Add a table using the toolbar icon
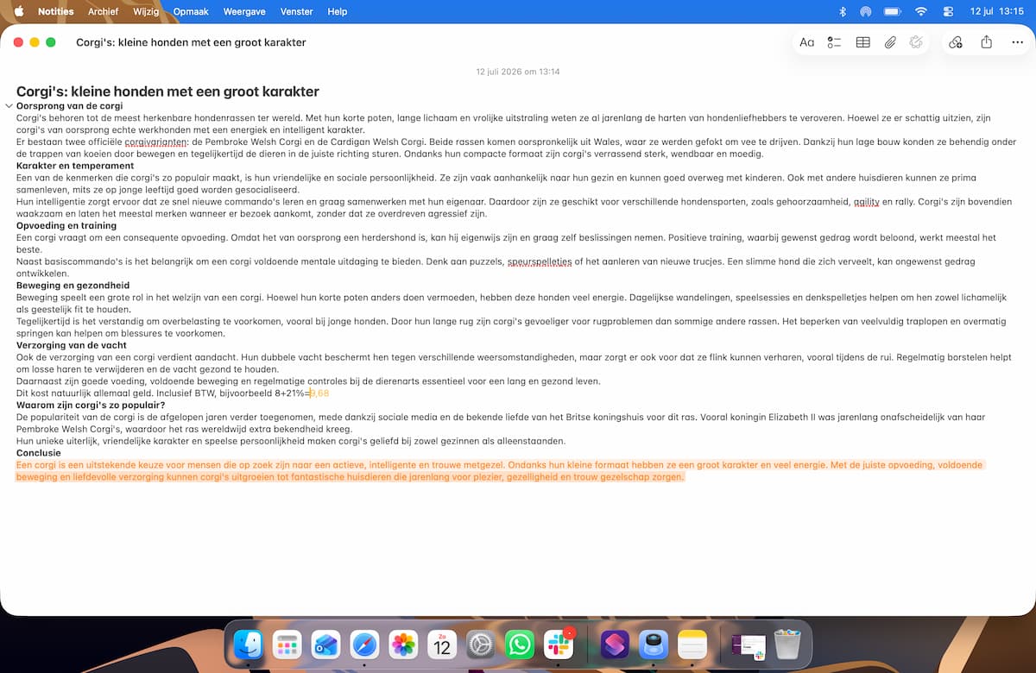The width and height of the screenshot is (1036, 673). coord(862,42)
